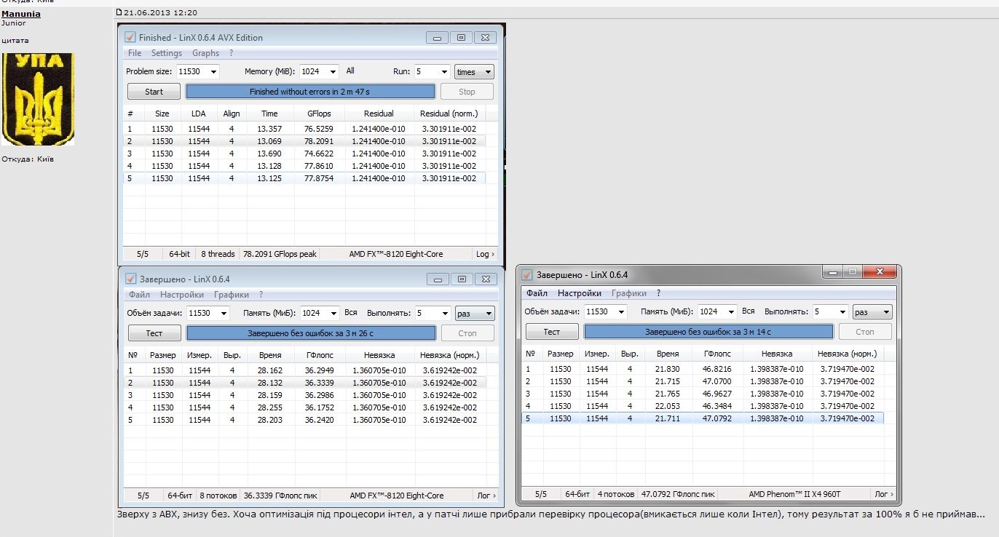Viewport: 999px width, 537px height.
Task: Click the lower-left LinX 0.6.4 title icon
Action: tap(130, 279)
